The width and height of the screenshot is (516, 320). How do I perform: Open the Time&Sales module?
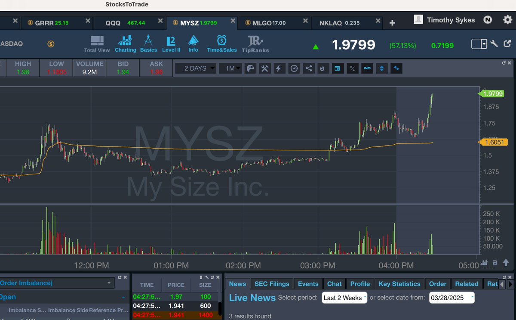(222, 44)
